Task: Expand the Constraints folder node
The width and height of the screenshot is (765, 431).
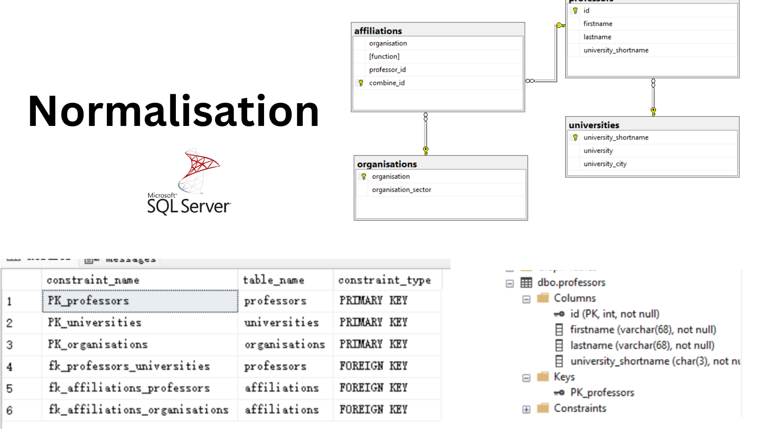Action: click(526, 410)
